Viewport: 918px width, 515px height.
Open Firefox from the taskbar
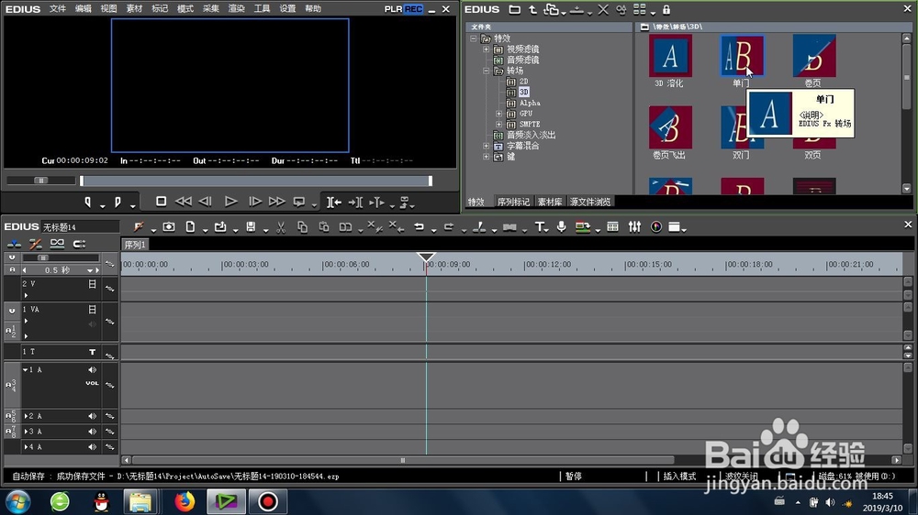click(x=185, y=501)
